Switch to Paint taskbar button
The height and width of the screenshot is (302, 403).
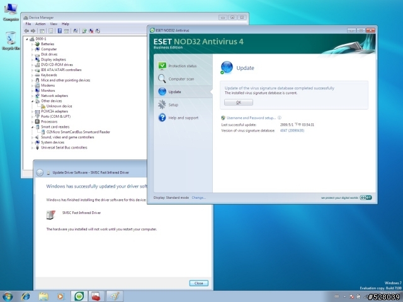click(115, 296)
